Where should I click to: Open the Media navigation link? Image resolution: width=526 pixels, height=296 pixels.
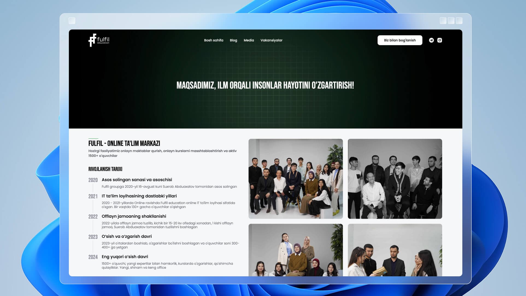[x=249, y=40]
